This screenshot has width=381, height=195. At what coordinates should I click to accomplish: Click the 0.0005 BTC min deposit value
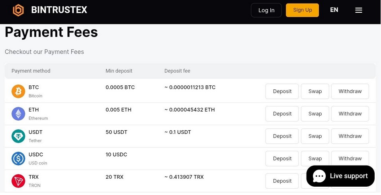[x=120, y=87]
